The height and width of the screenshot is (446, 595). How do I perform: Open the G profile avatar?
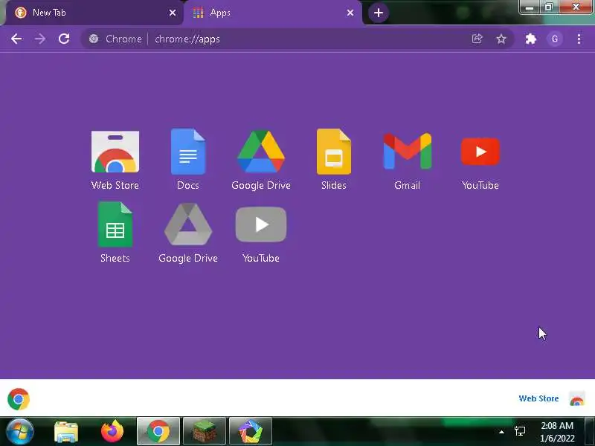[x=555, y=39]
